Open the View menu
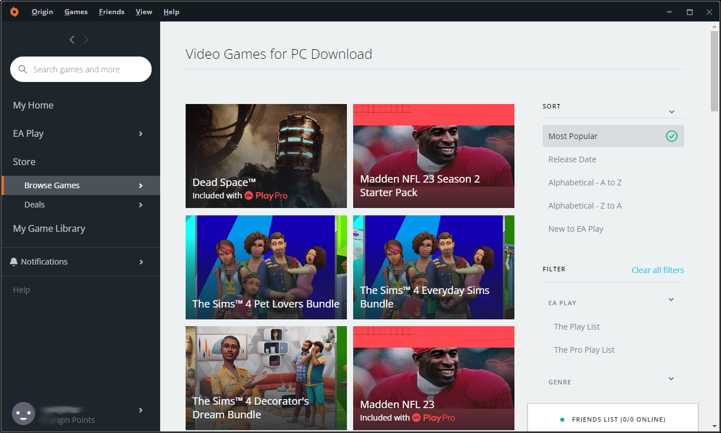This screenshot has height=433, width=721. tap(144, 12)
